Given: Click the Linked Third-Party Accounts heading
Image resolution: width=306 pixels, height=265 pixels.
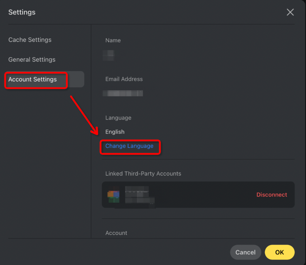Looking at the screenshot, I should 143,173.
